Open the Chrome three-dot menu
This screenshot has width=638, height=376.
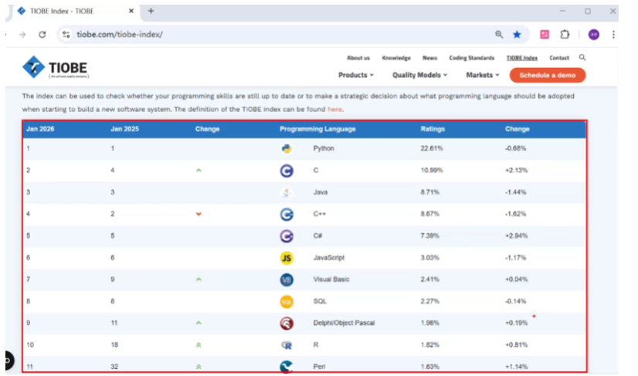[613, 35]
